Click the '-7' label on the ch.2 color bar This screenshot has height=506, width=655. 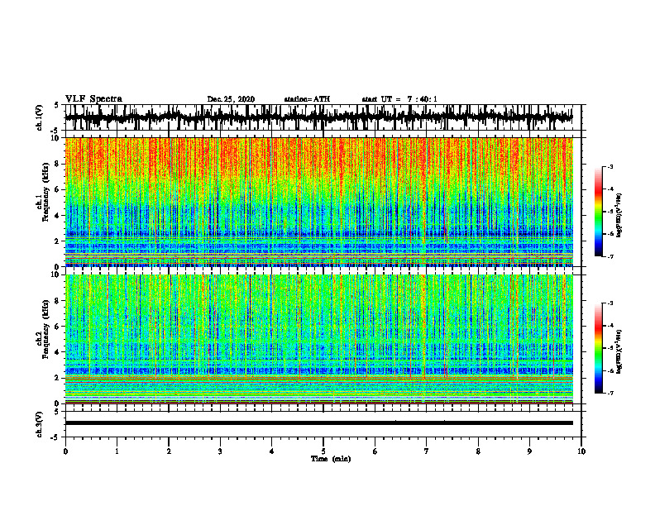tap(610, 394)
